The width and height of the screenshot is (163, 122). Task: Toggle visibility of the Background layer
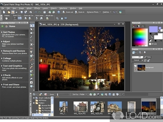(x=135, y=69)
